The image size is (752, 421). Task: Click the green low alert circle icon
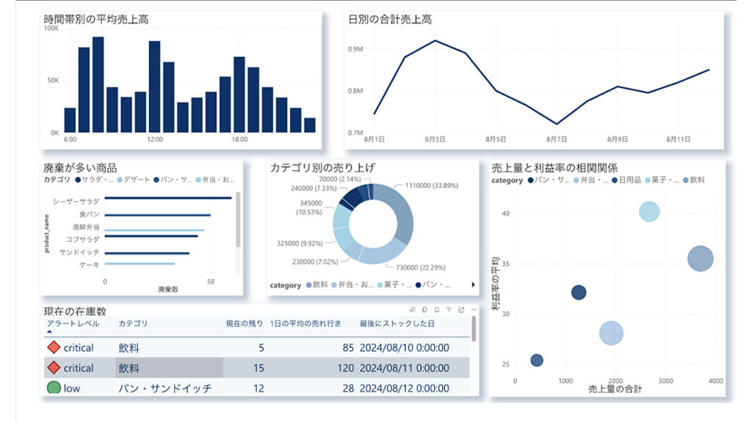54,388
